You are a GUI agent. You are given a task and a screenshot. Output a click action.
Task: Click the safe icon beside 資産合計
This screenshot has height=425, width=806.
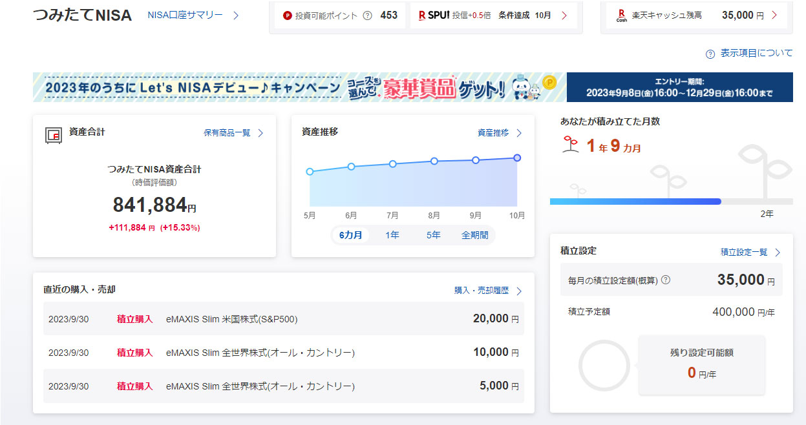[x=53, y=134]
